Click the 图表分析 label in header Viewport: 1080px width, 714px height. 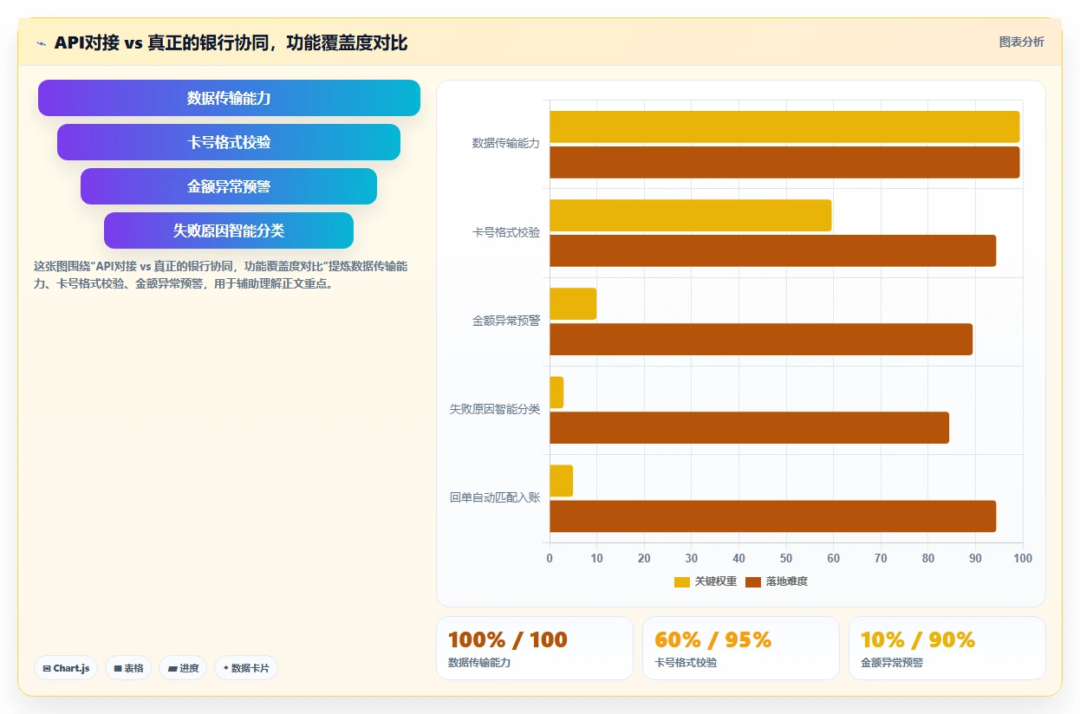click(1021, 42)
